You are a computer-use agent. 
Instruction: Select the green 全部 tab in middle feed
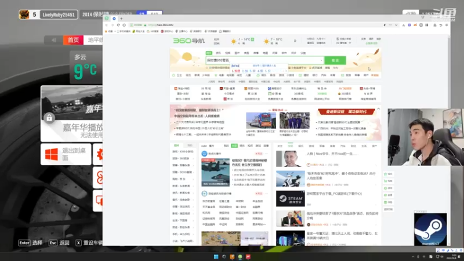(x=234, y=146)
